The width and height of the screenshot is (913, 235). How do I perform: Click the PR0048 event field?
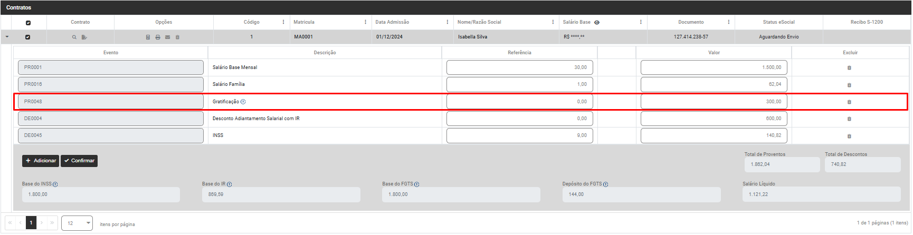111,102
